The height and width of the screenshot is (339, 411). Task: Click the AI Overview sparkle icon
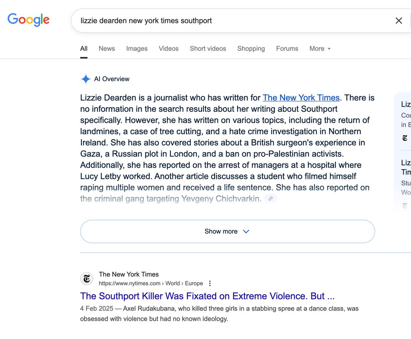86,79
